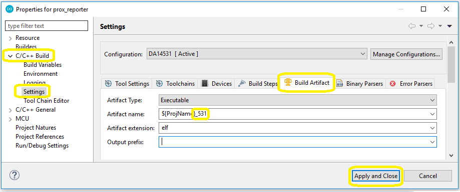Maximize the Properties dialog window
The image size is (460, 192).
click(x=423, y=9)
